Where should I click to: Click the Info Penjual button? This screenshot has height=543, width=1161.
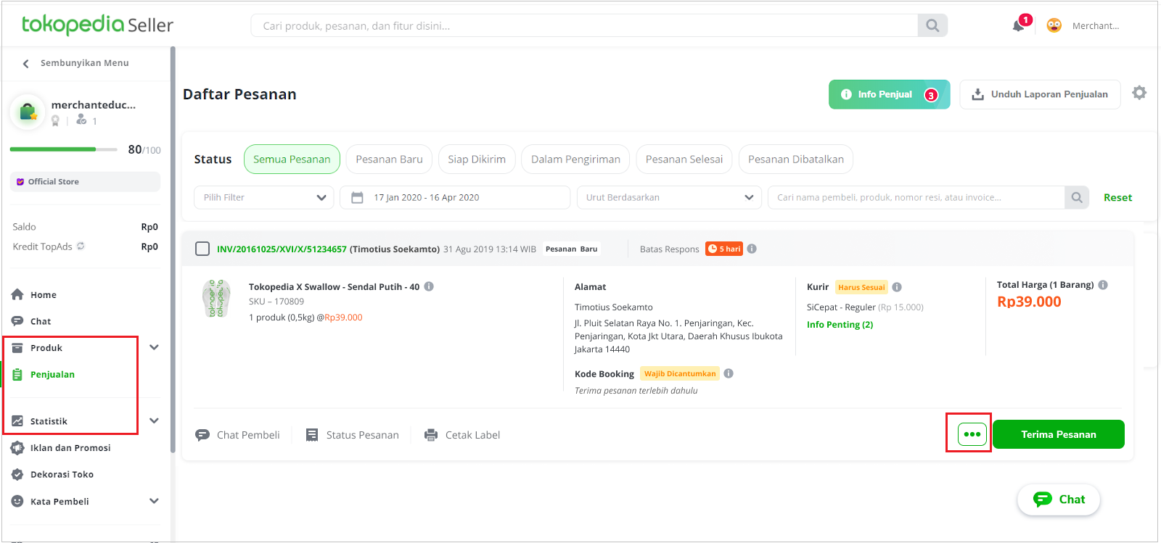click(889, 94)
